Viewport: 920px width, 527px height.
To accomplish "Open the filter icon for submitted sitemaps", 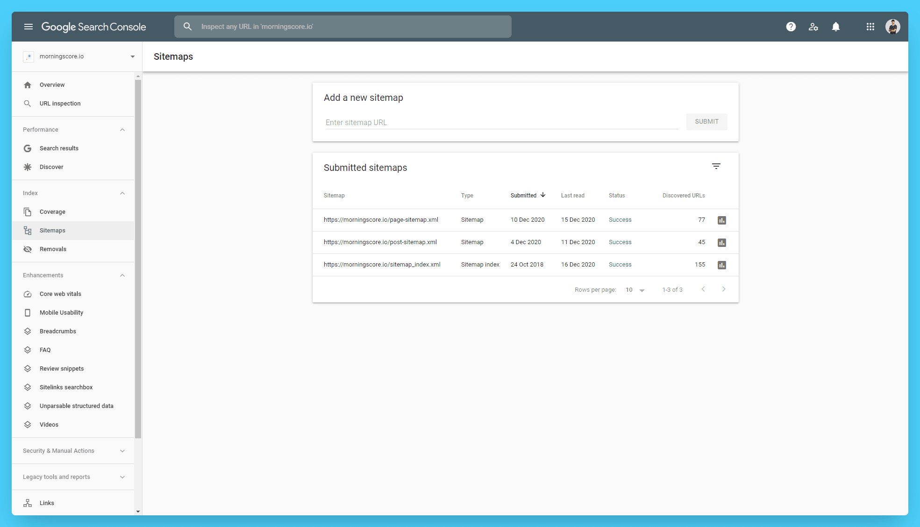I will click(x=716, y=166).
